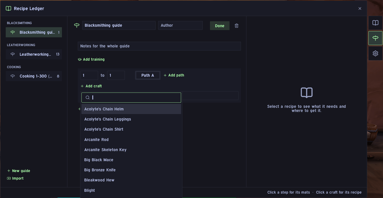The width and height of the screenshot is (383, 198).
Task: Click Add path link
Action: (174, 75)
